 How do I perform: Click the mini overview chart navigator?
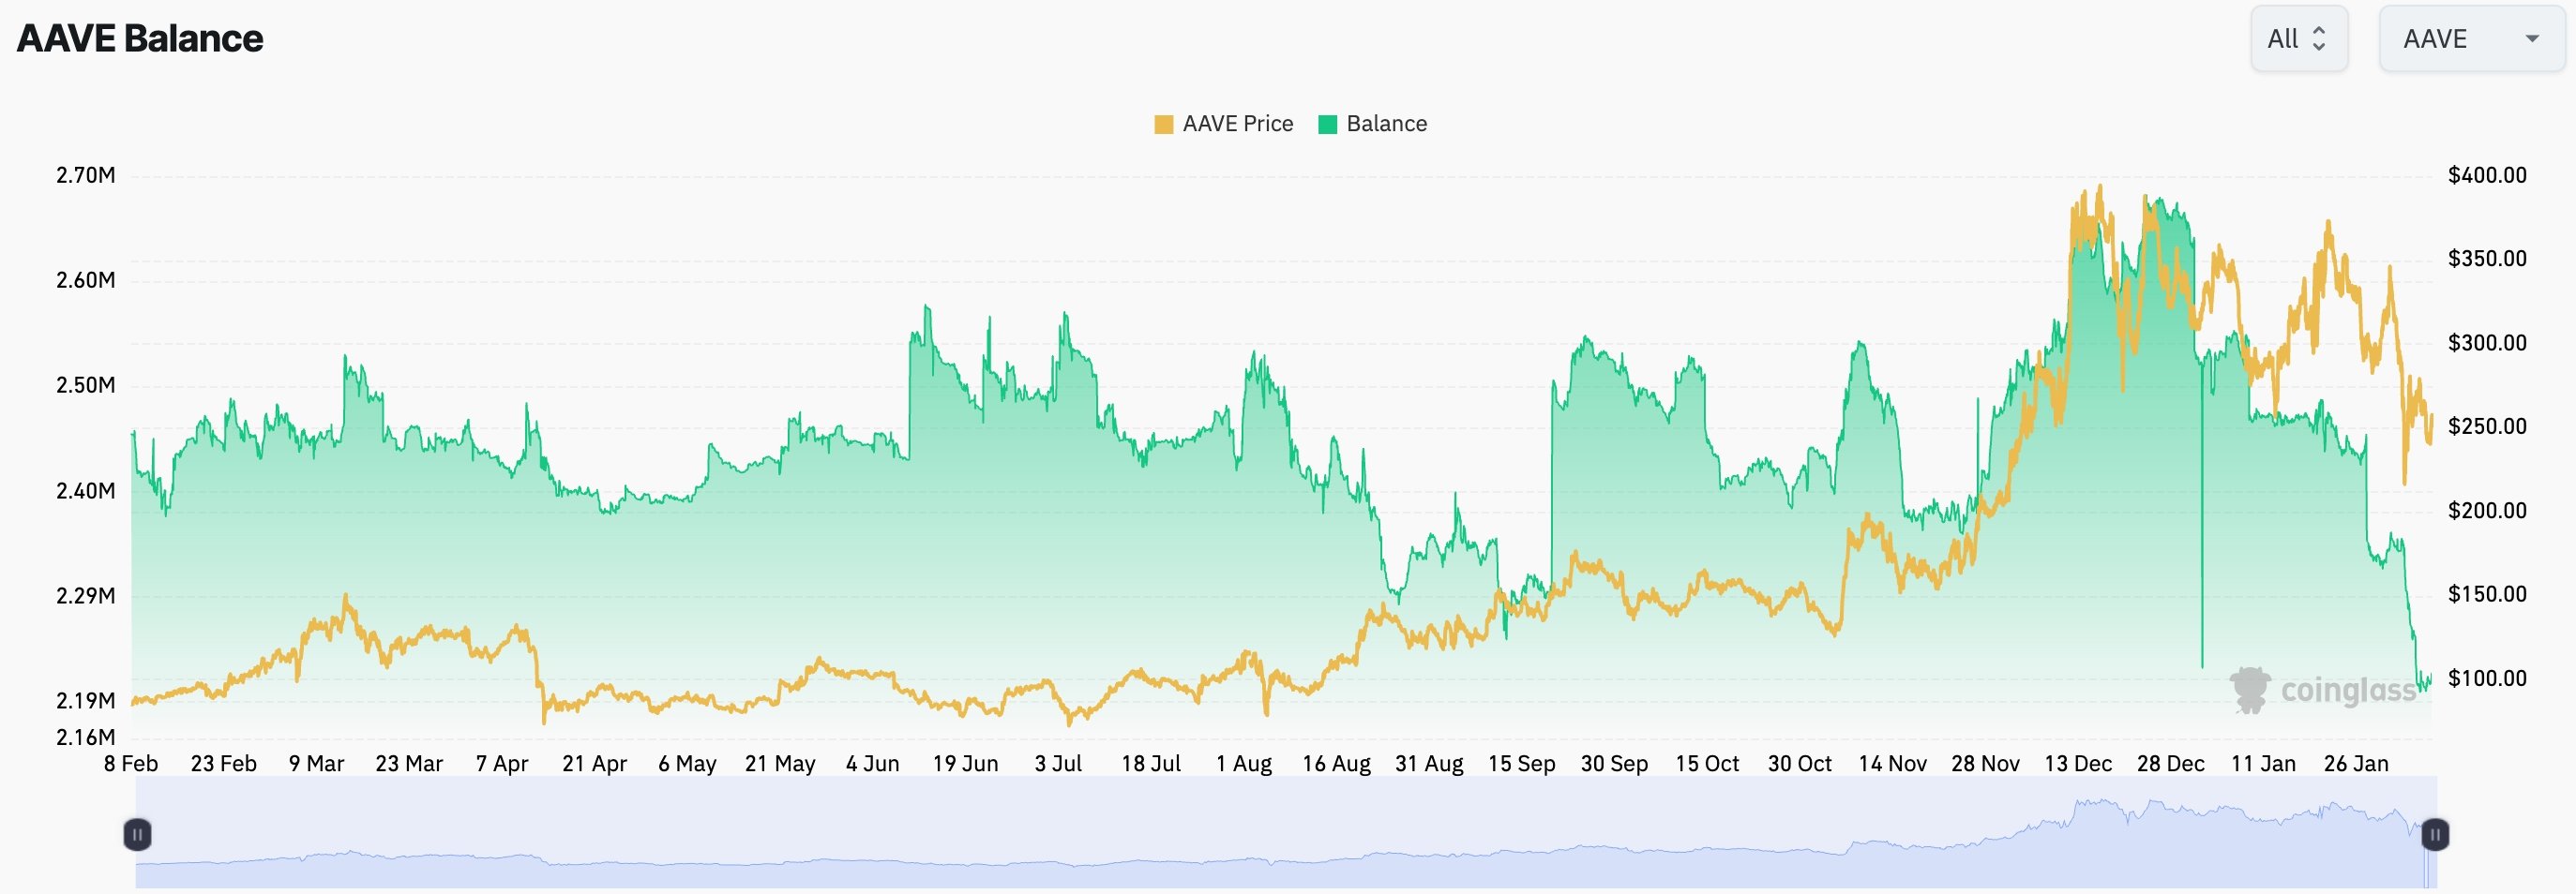tap(1286, 834)
